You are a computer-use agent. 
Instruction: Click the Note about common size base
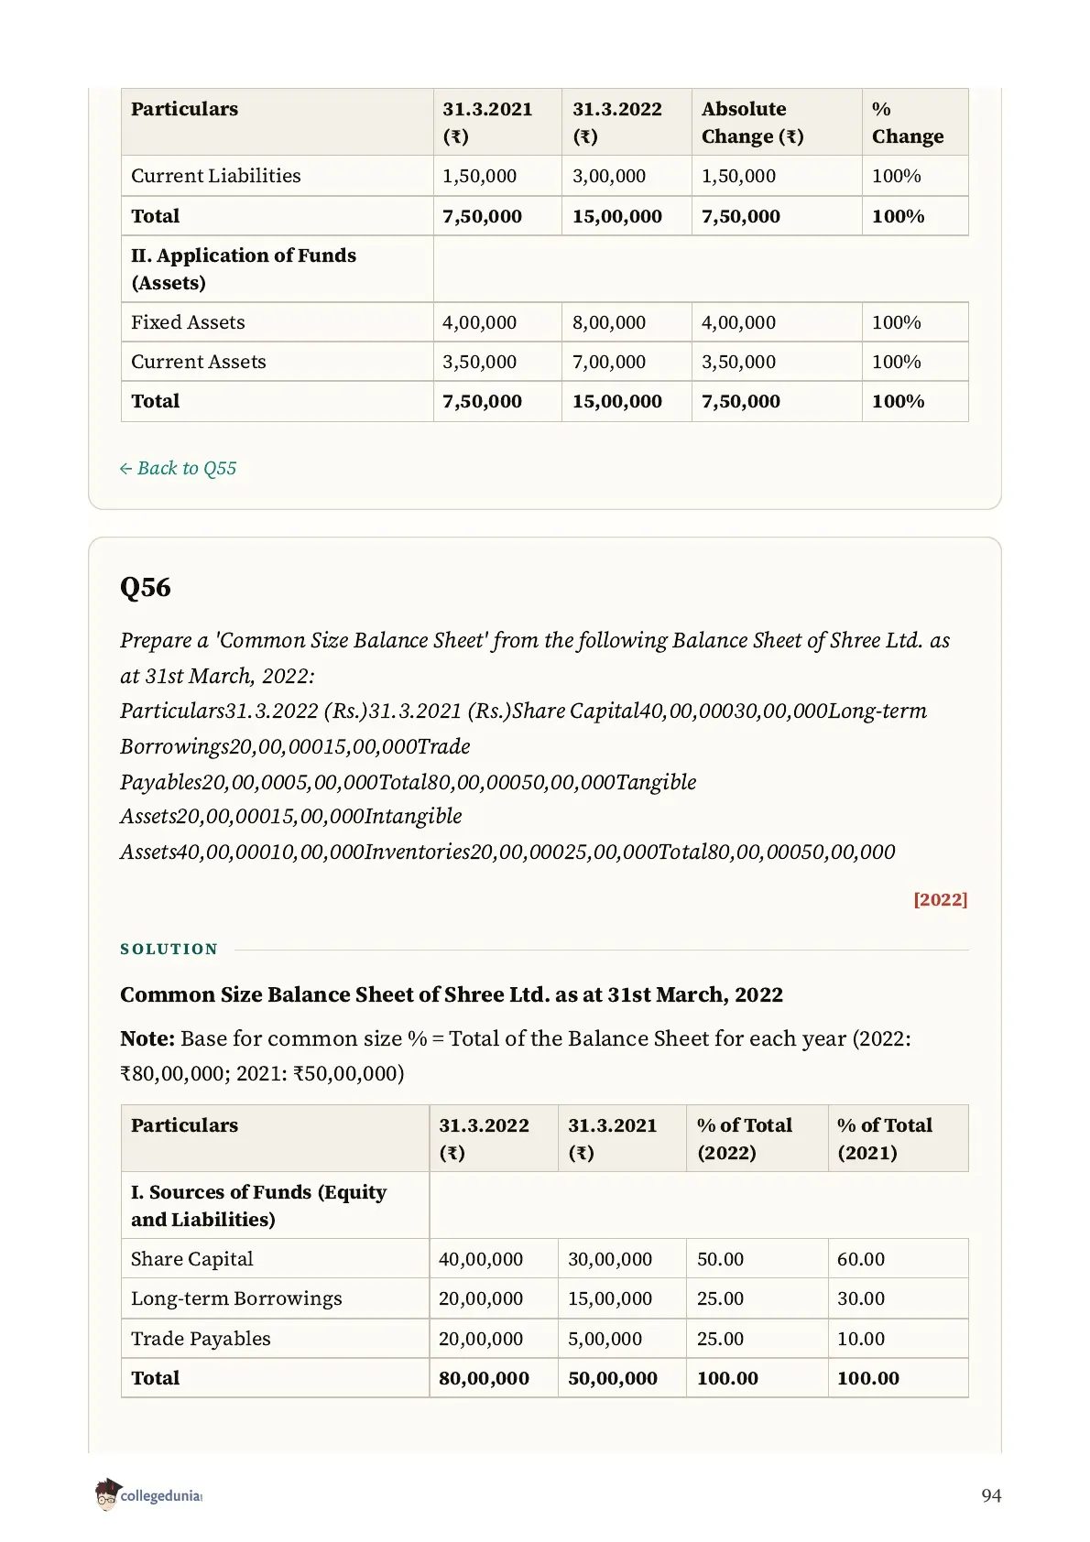[x=516, y=1056]
